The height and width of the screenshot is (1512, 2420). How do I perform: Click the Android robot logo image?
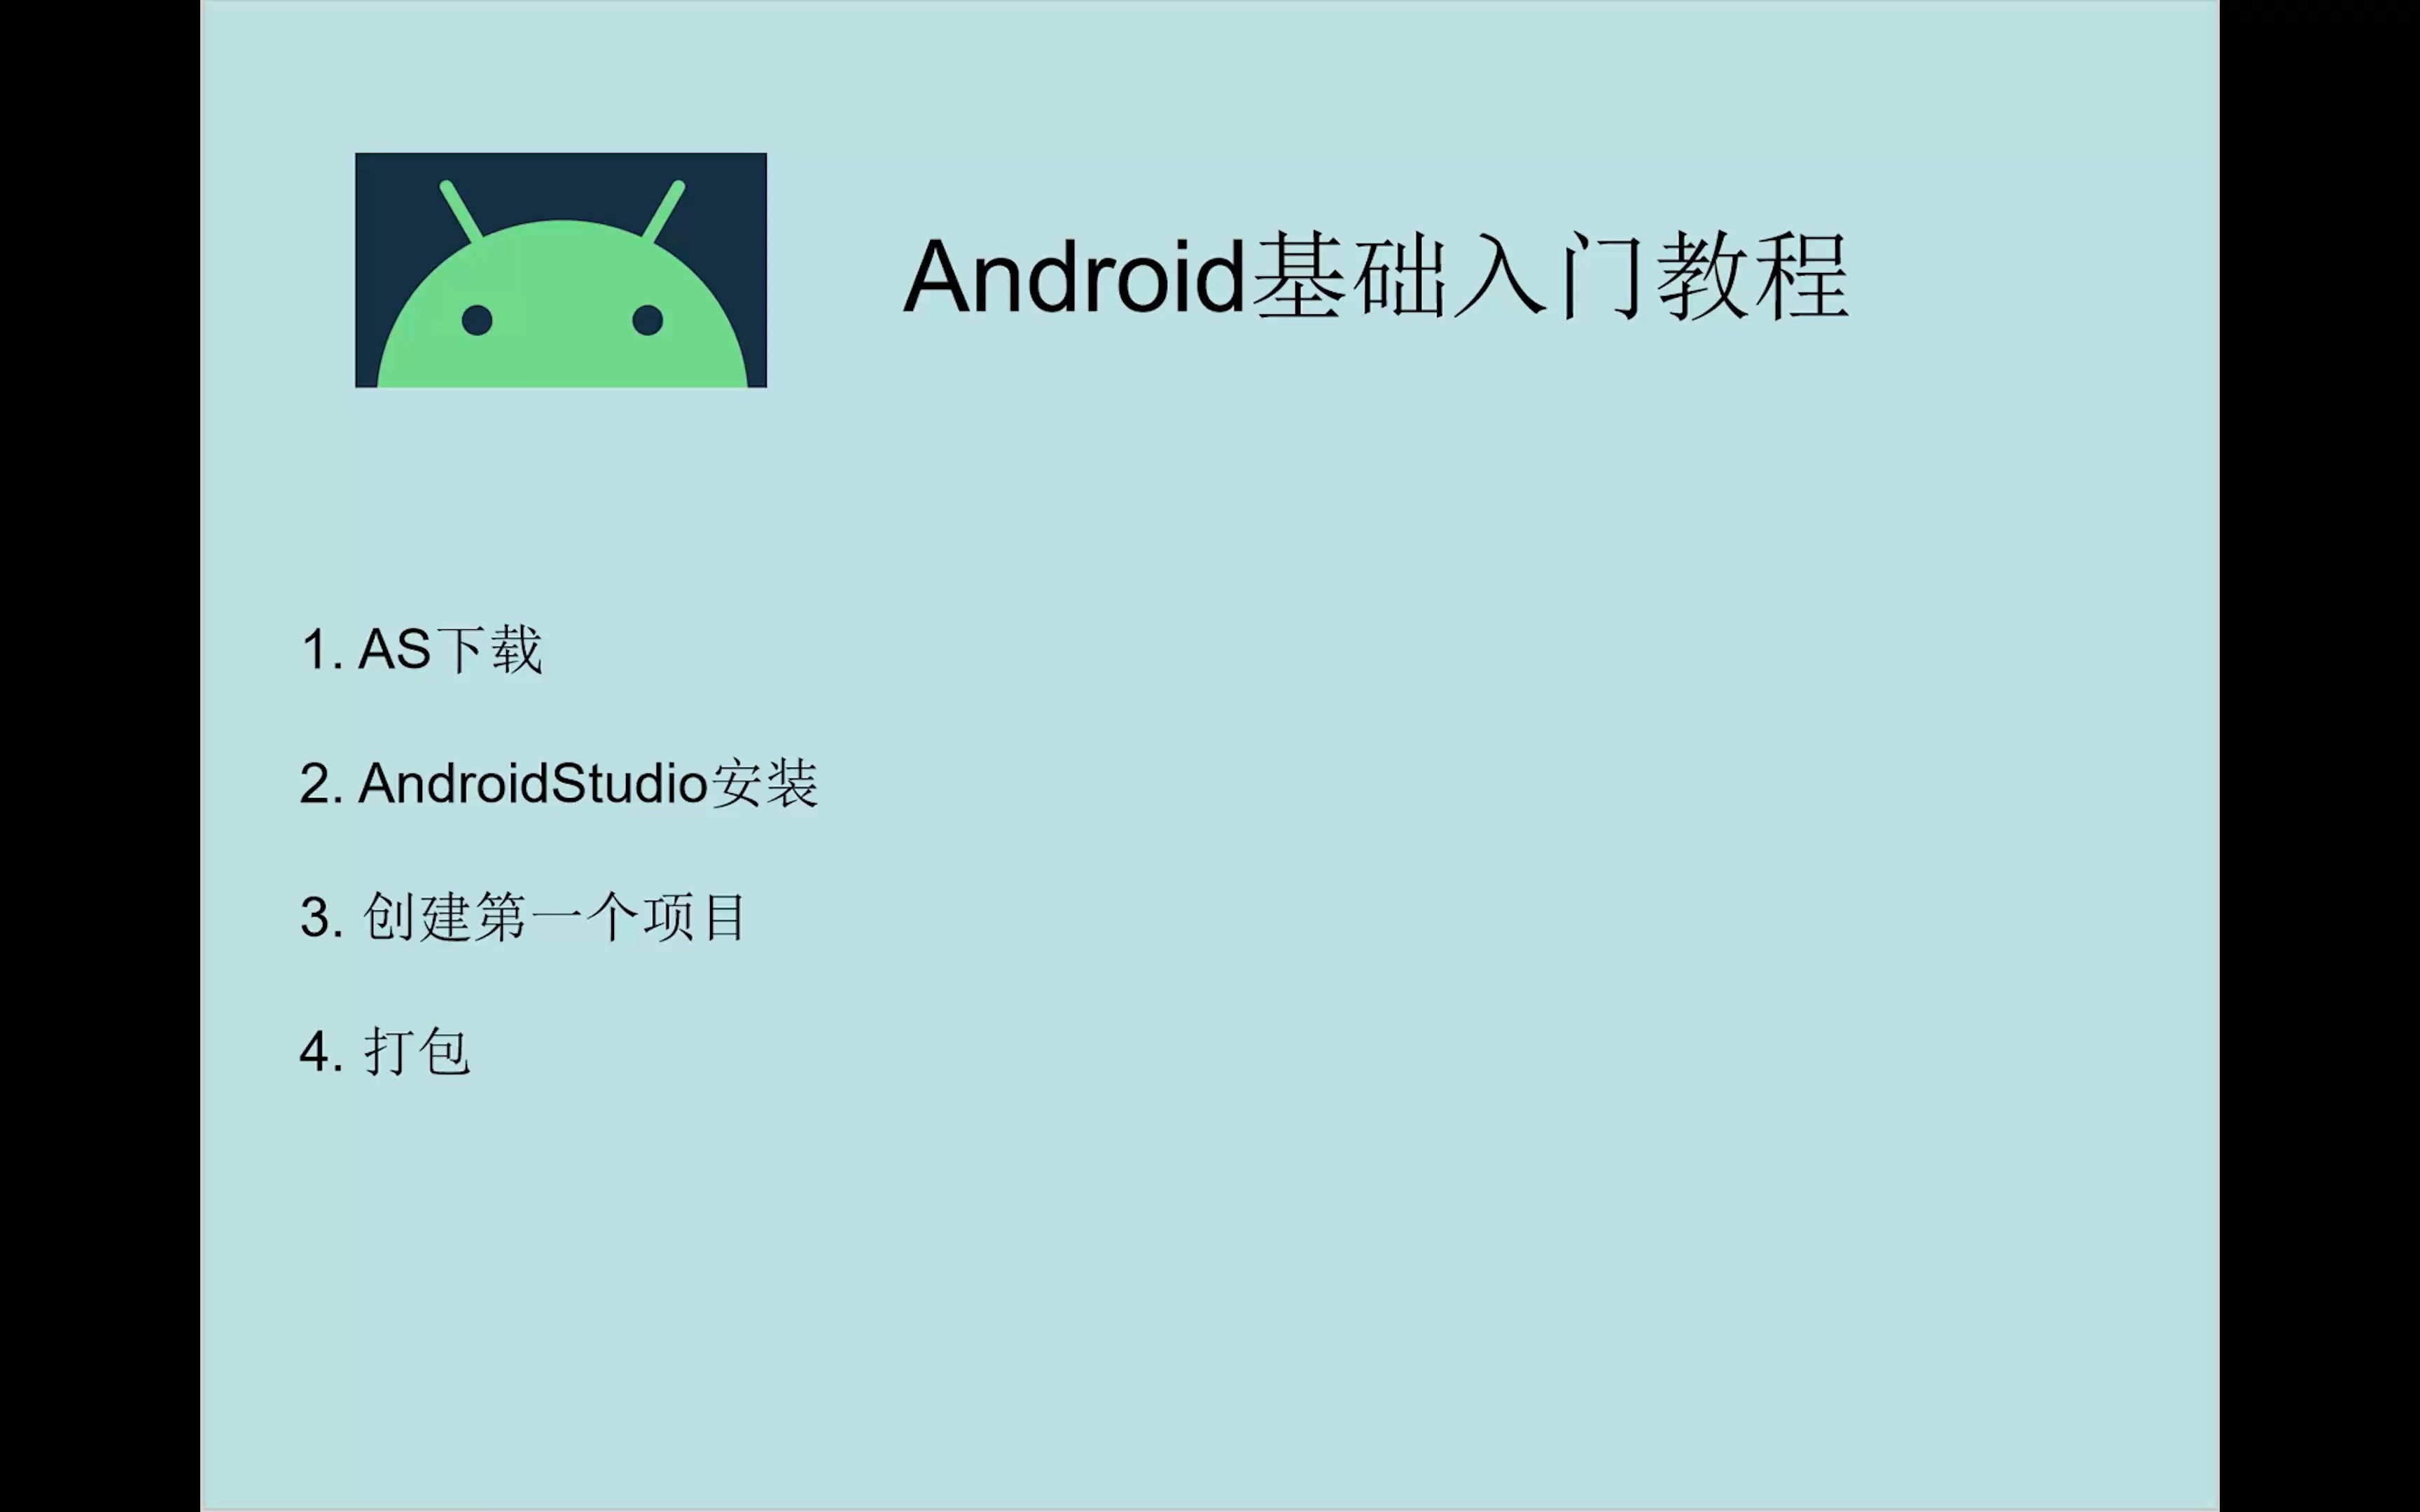(561, 270)
